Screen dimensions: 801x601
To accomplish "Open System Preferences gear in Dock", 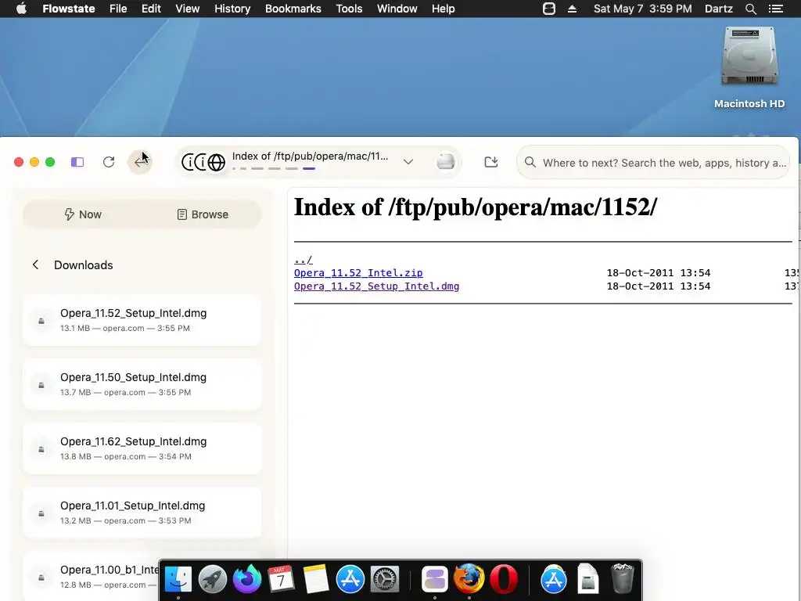I will (x=385, y=579).
